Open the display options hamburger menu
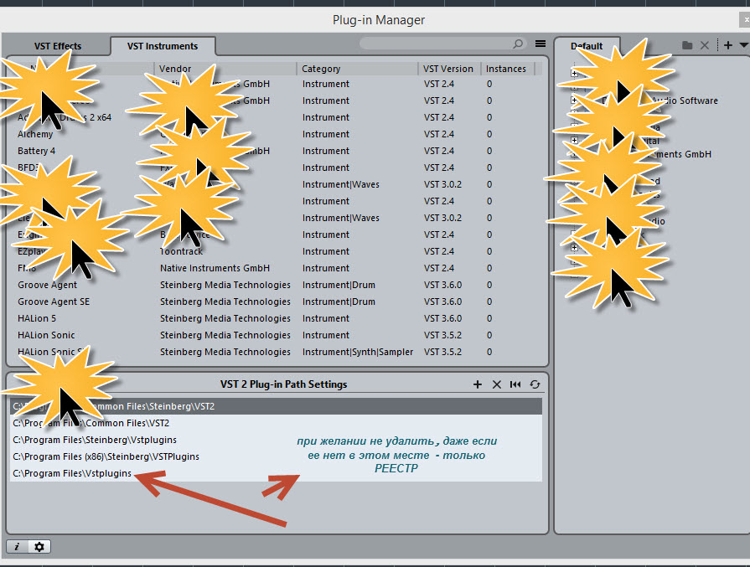Viewport: 750px width, 567px height. 541,44
